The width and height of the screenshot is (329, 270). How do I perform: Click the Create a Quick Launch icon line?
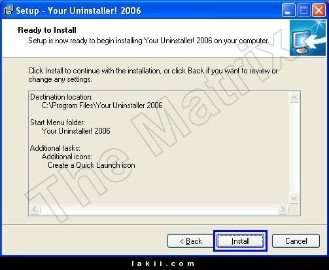(92, 165)
